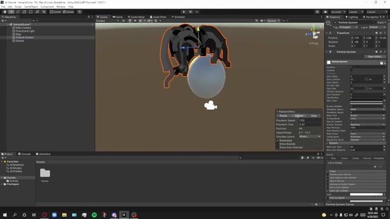
Task: Open the Layer dropdown in Inspector
Action: tap(377, 27)
